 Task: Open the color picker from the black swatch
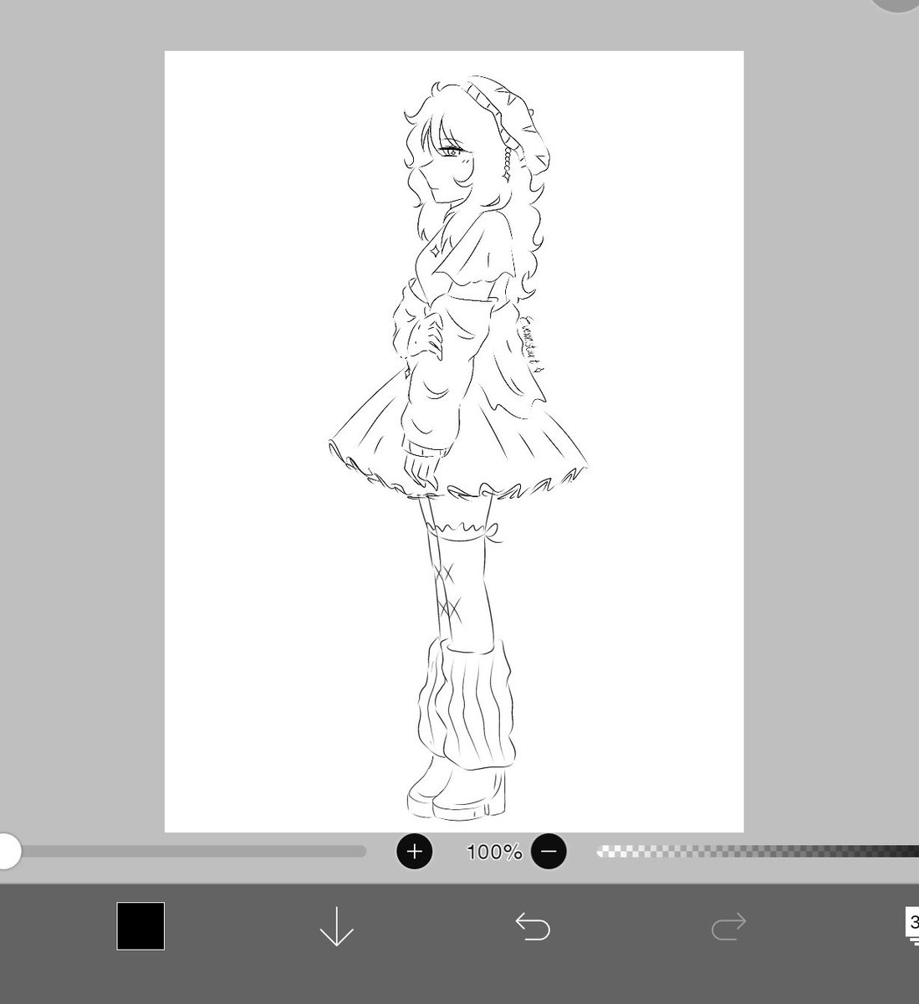140,926
